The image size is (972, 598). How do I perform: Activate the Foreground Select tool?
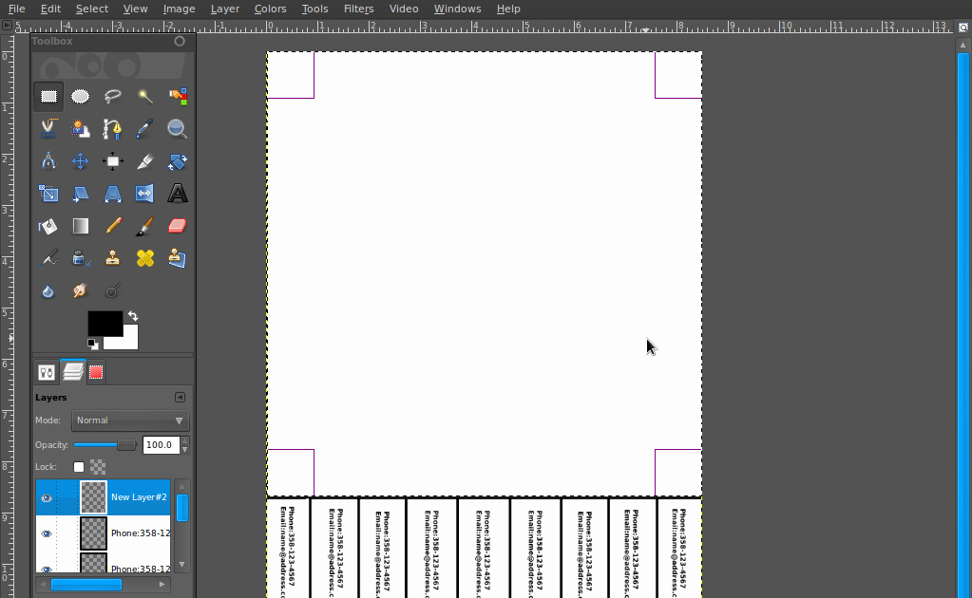click(81, 129)
